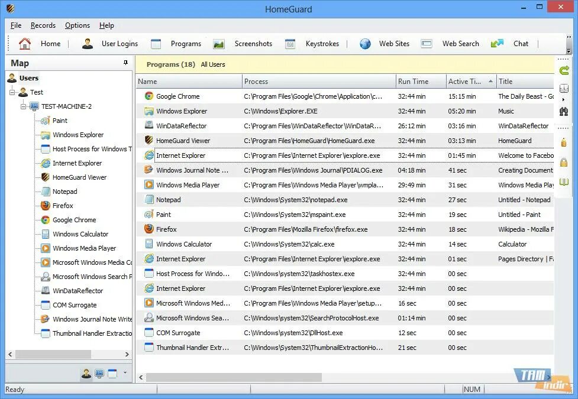Click the programs list horizontal scrollbar
Viewport: 578px width, 399px height.
(x=234, y=377)
